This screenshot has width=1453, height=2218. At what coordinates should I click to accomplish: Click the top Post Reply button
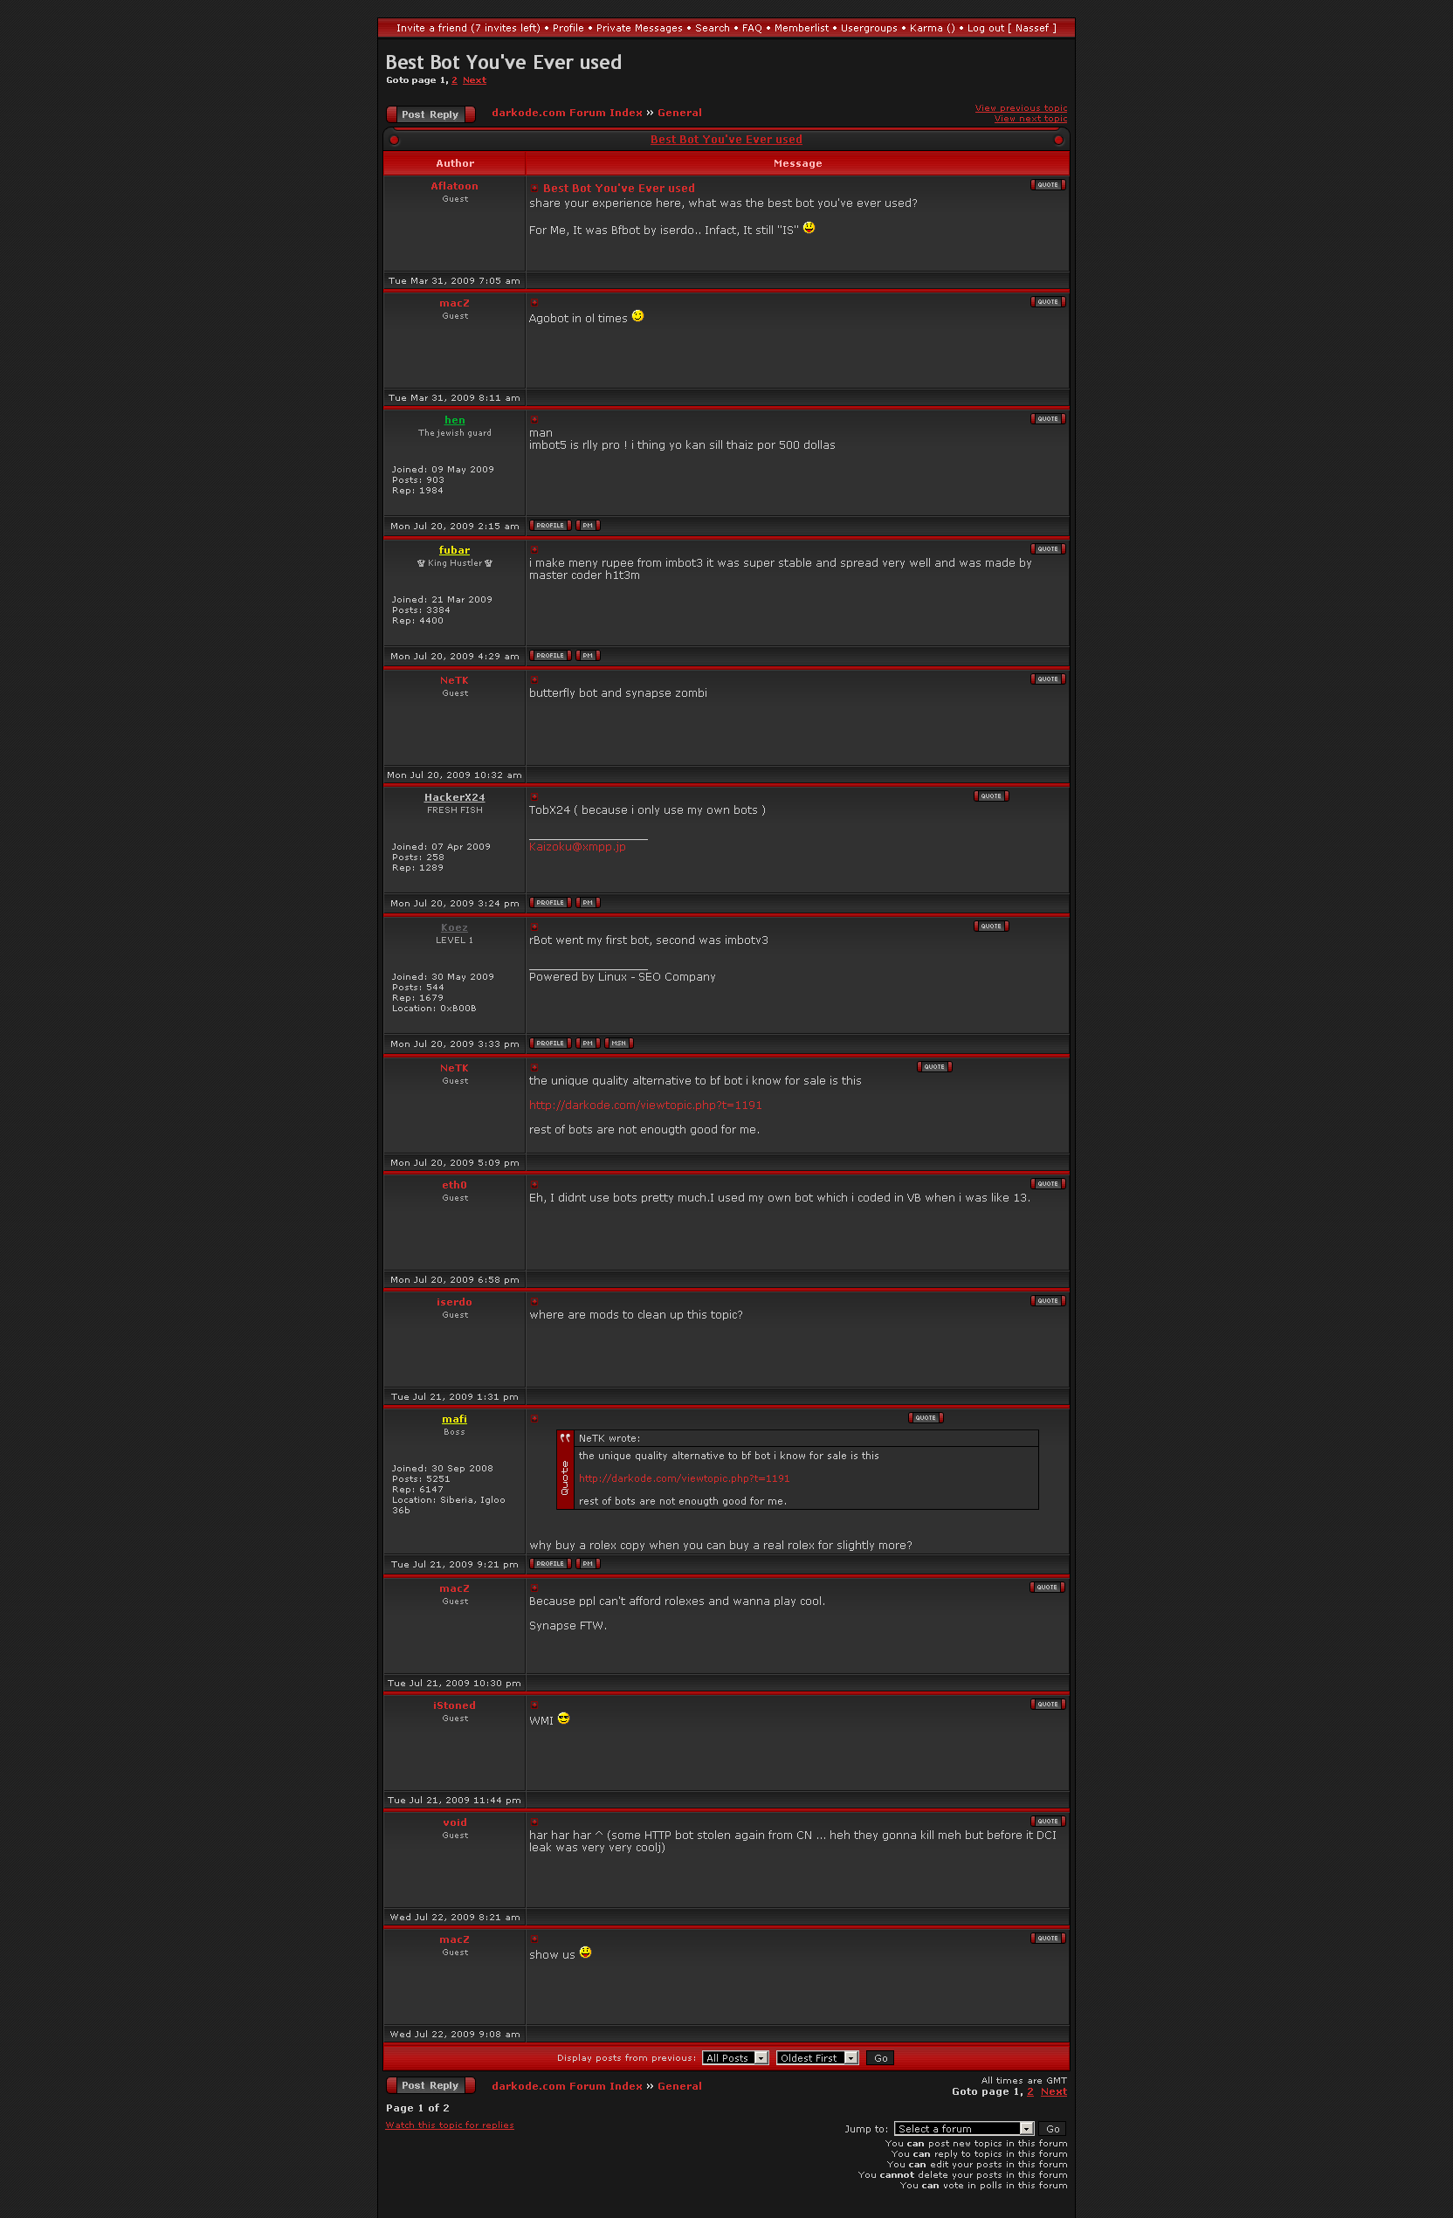coord(430,114)
